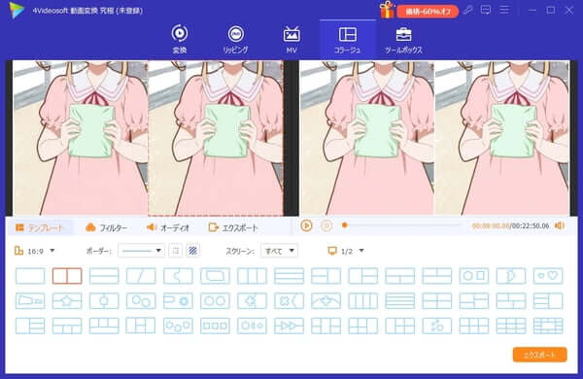
Task: Choose the four horizontal rows template
Action: coord(400,301)
